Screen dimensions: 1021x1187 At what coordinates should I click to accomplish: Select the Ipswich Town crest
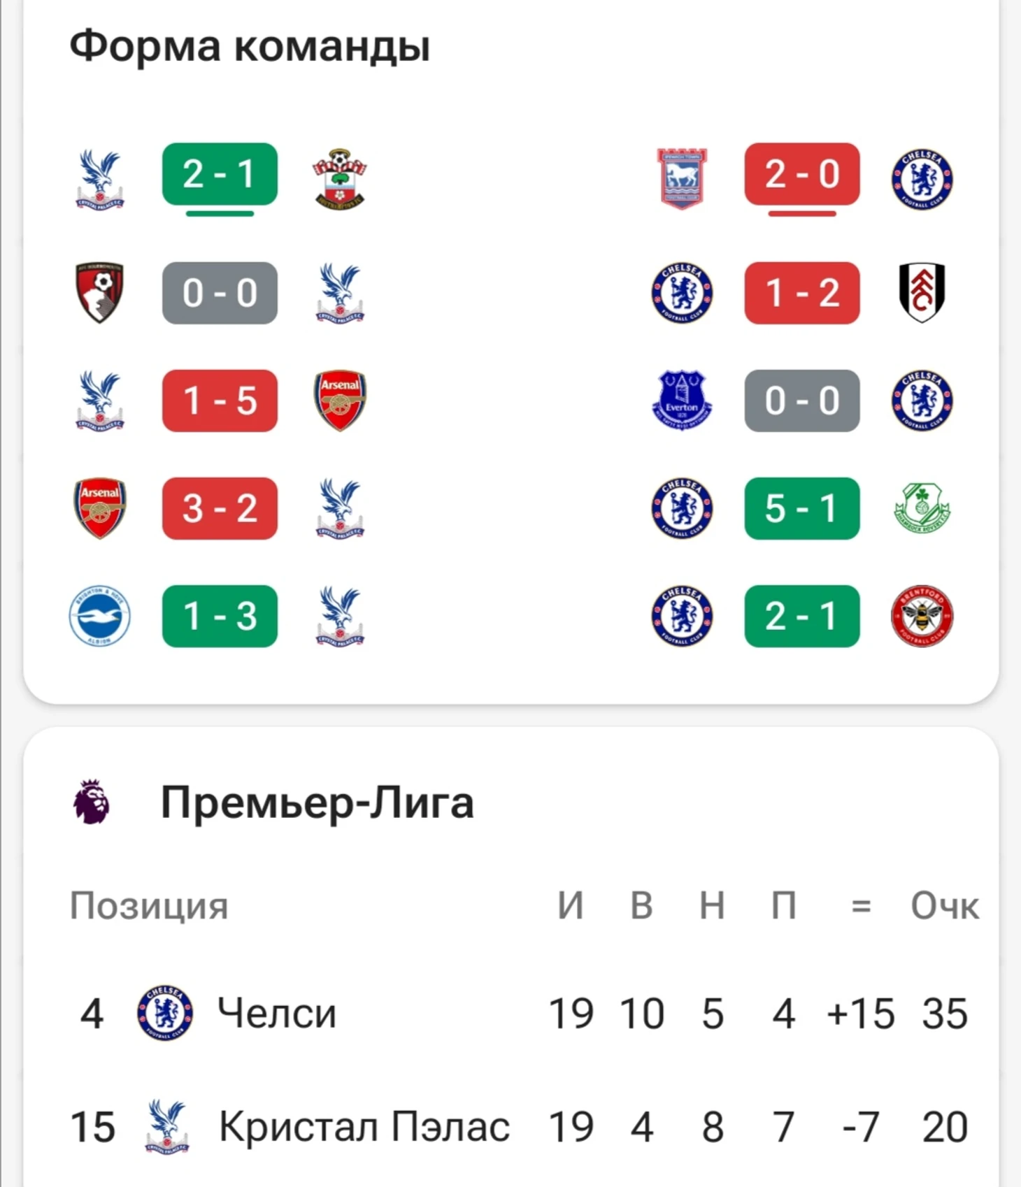tap(682, 179)
